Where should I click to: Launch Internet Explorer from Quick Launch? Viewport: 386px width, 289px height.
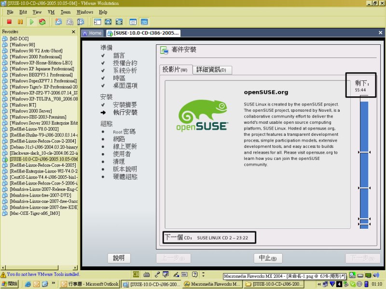point(28,284)
